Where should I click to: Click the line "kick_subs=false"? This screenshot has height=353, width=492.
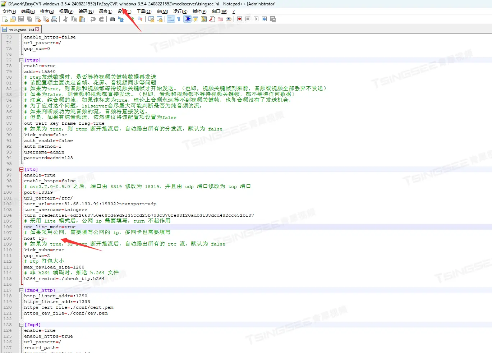pos(46,135)
